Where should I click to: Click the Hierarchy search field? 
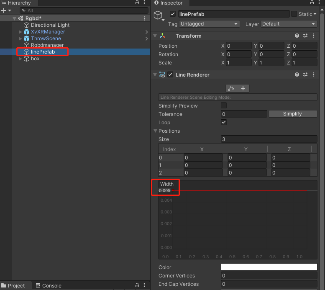[84, 10]
